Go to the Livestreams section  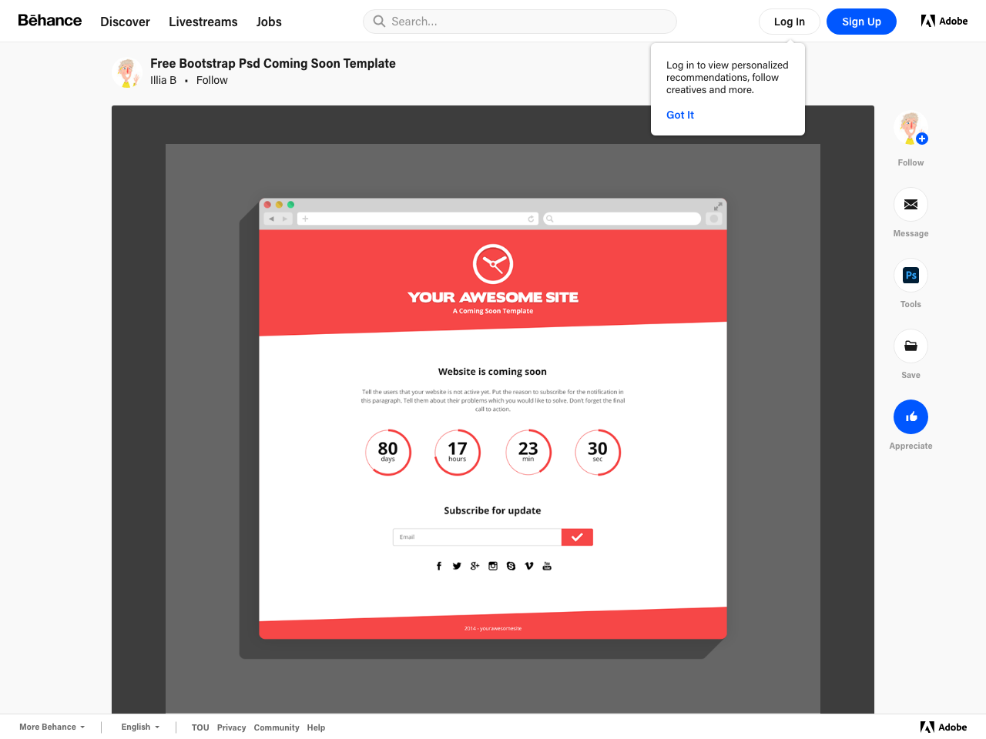[203, 22]
